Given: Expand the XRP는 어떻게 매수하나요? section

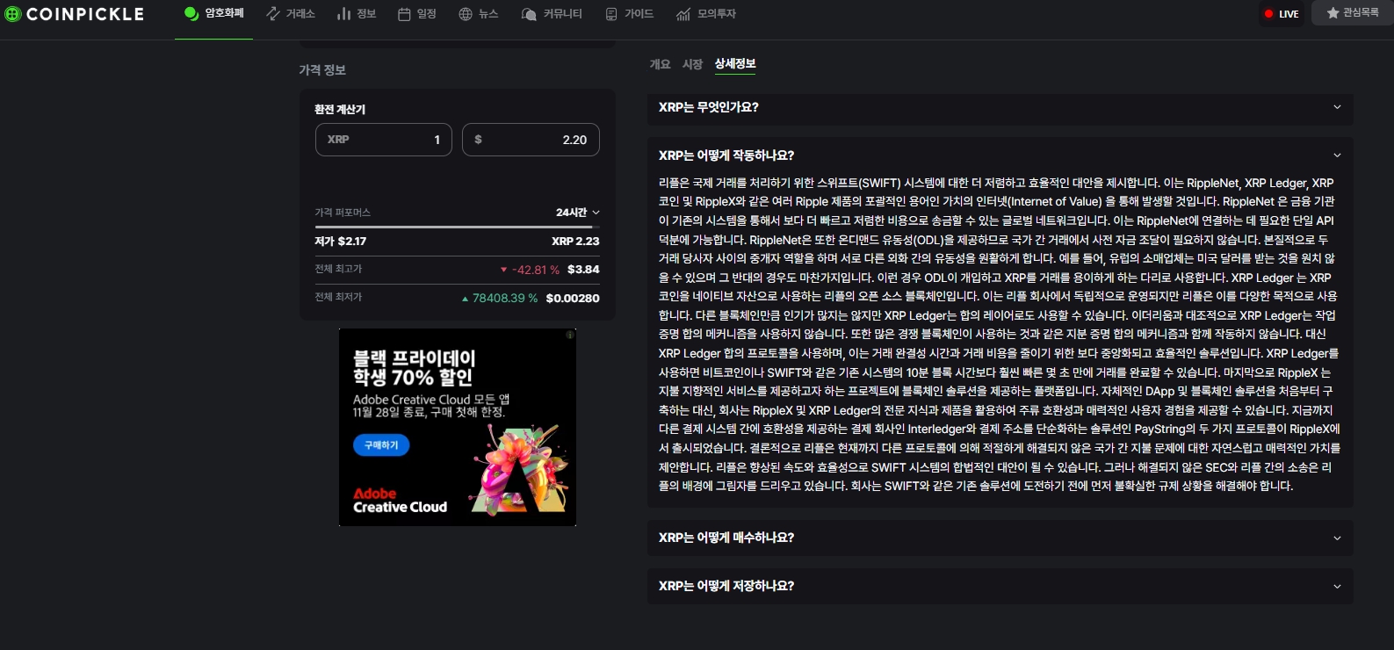Looking at the screenshot, I should tap(1000, 538).
